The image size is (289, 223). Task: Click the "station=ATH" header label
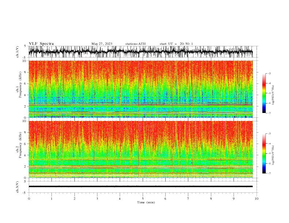point(135,44)
